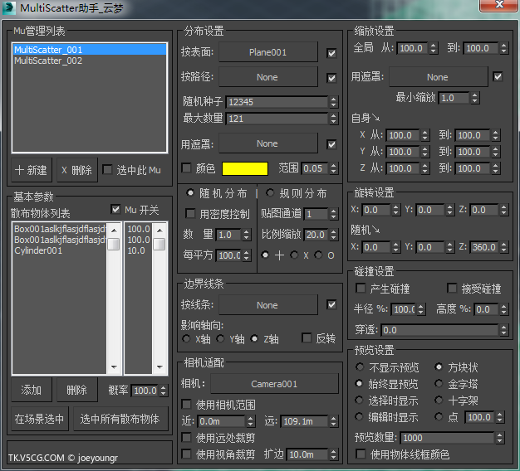The height and width of the screenshot is (471, 520).
Task: Click the 穿透 value field
Action: [x=439, y=330]
